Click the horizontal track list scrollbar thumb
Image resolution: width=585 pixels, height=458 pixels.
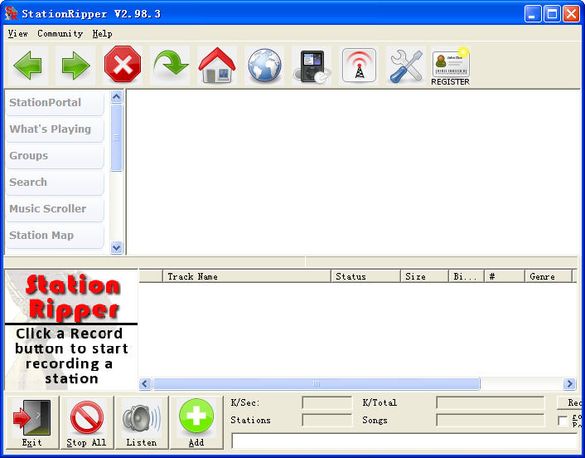(x=317, y=383)
